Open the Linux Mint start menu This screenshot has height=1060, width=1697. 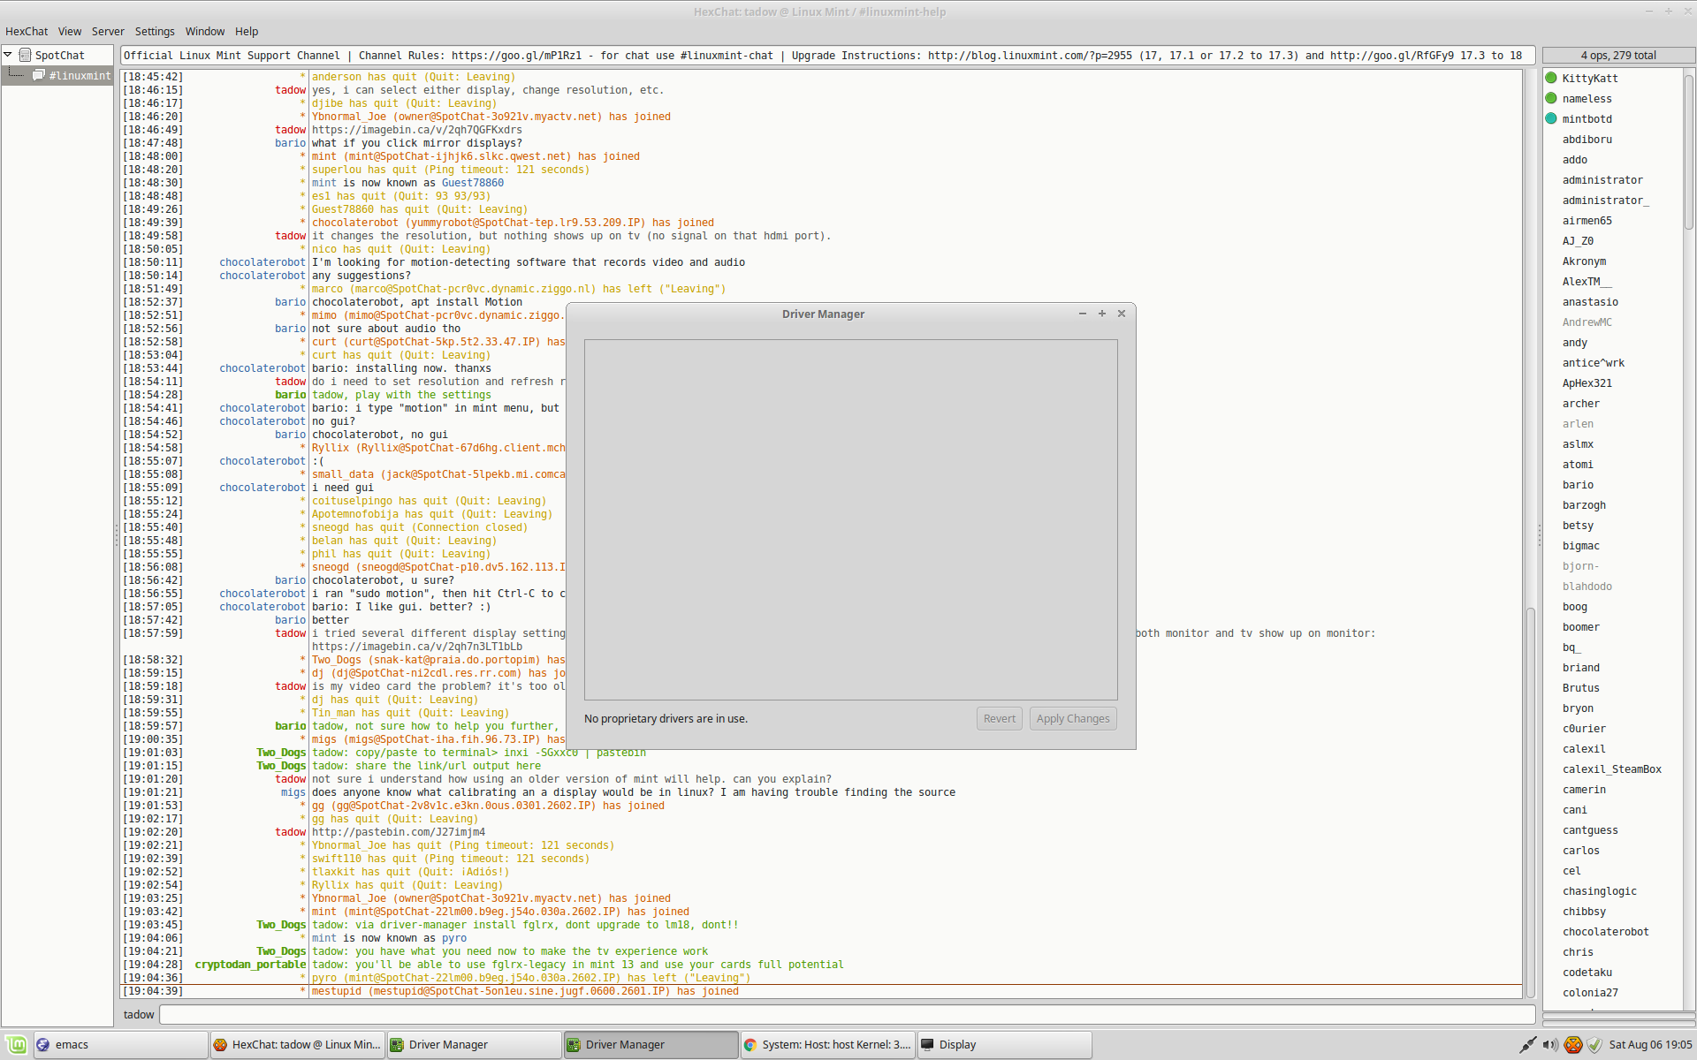16,1044
